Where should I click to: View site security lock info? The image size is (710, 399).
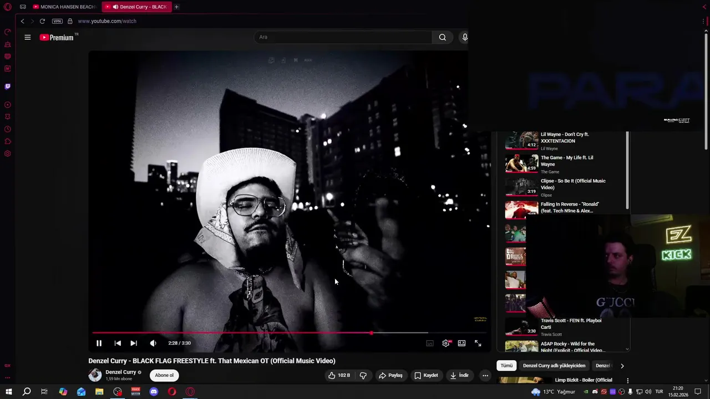click(70, 21)
